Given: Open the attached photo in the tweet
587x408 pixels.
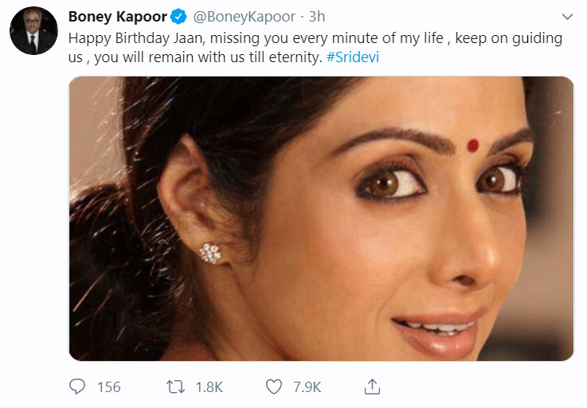Looking at the screenshot, I should 321,218.
